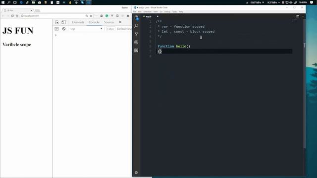Click the 'Varibele scope' subheading
Viewport: 317px width, 178px height.
tap(16, 44)
